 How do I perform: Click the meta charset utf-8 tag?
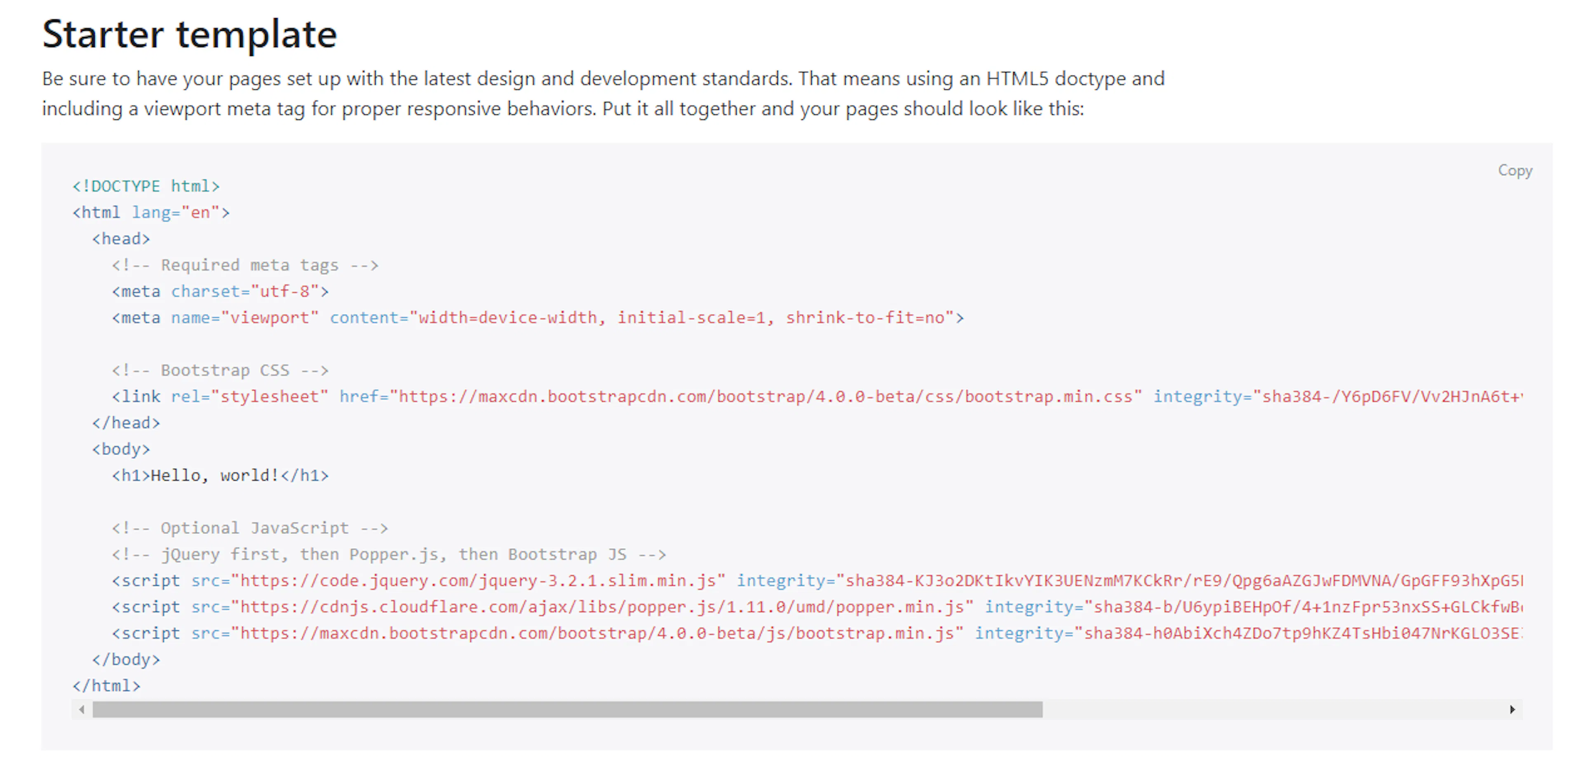click(219, 290)
